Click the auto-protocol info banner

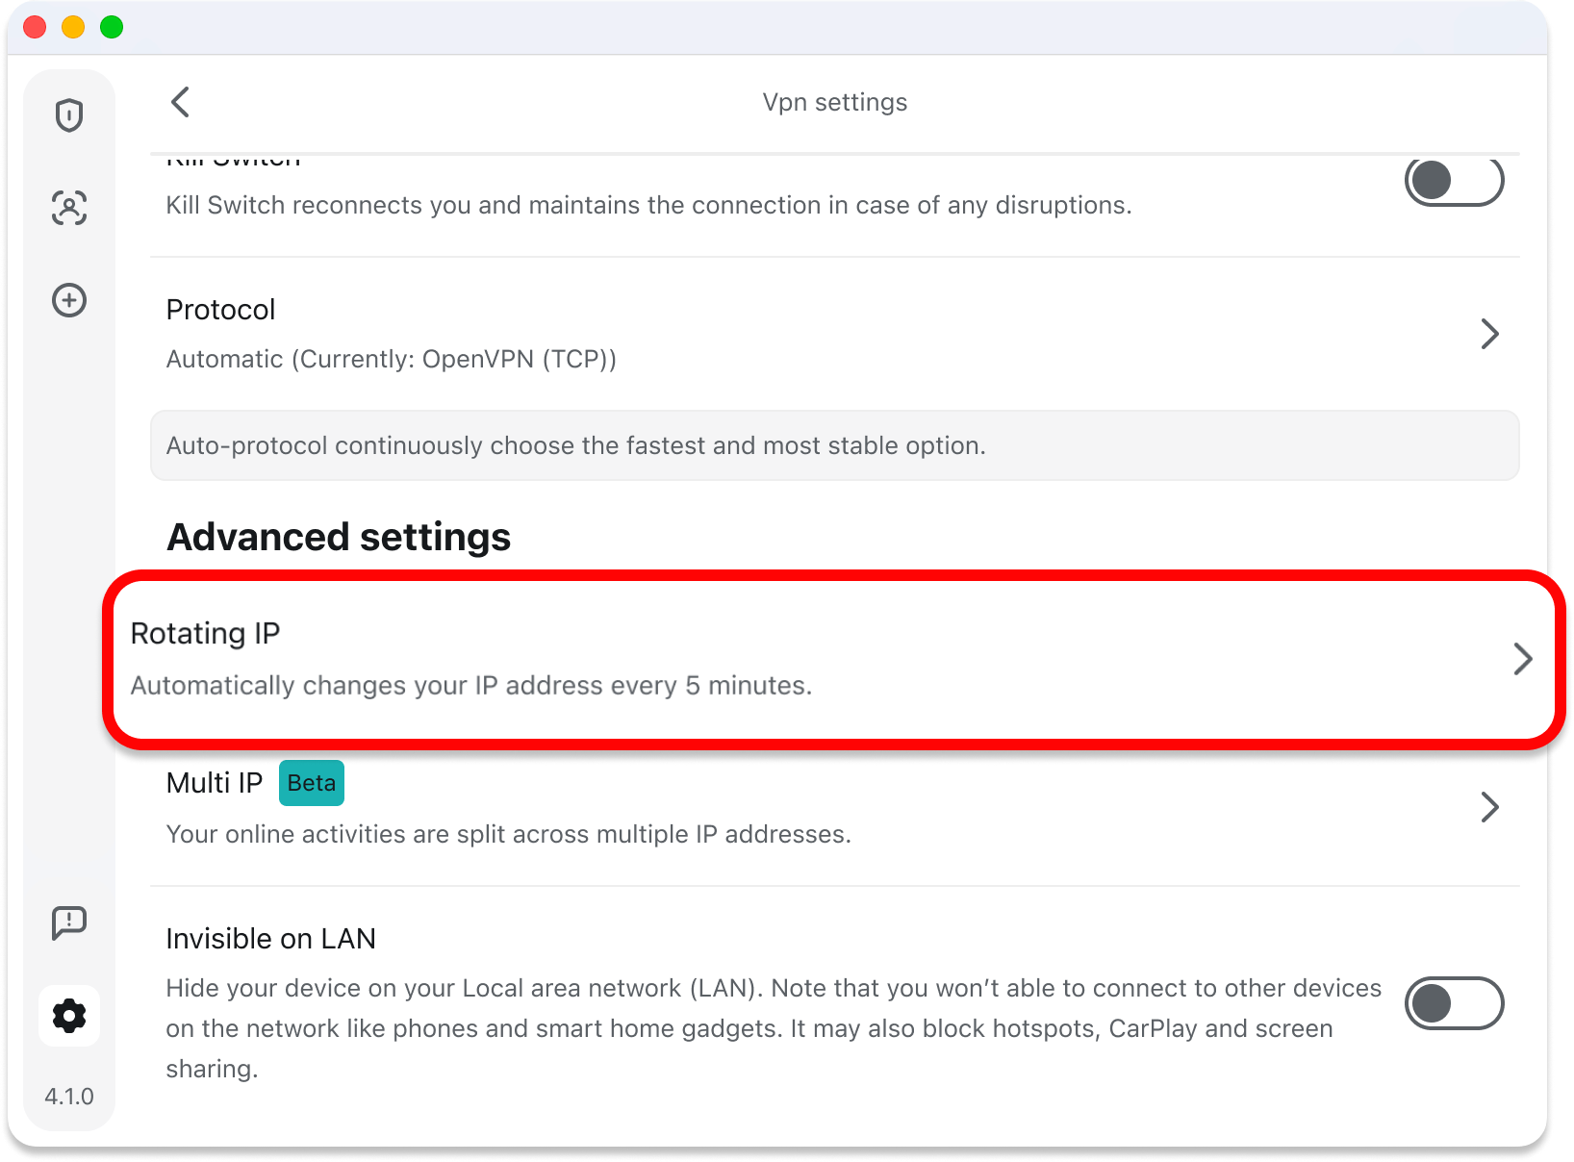coord(834,445)
